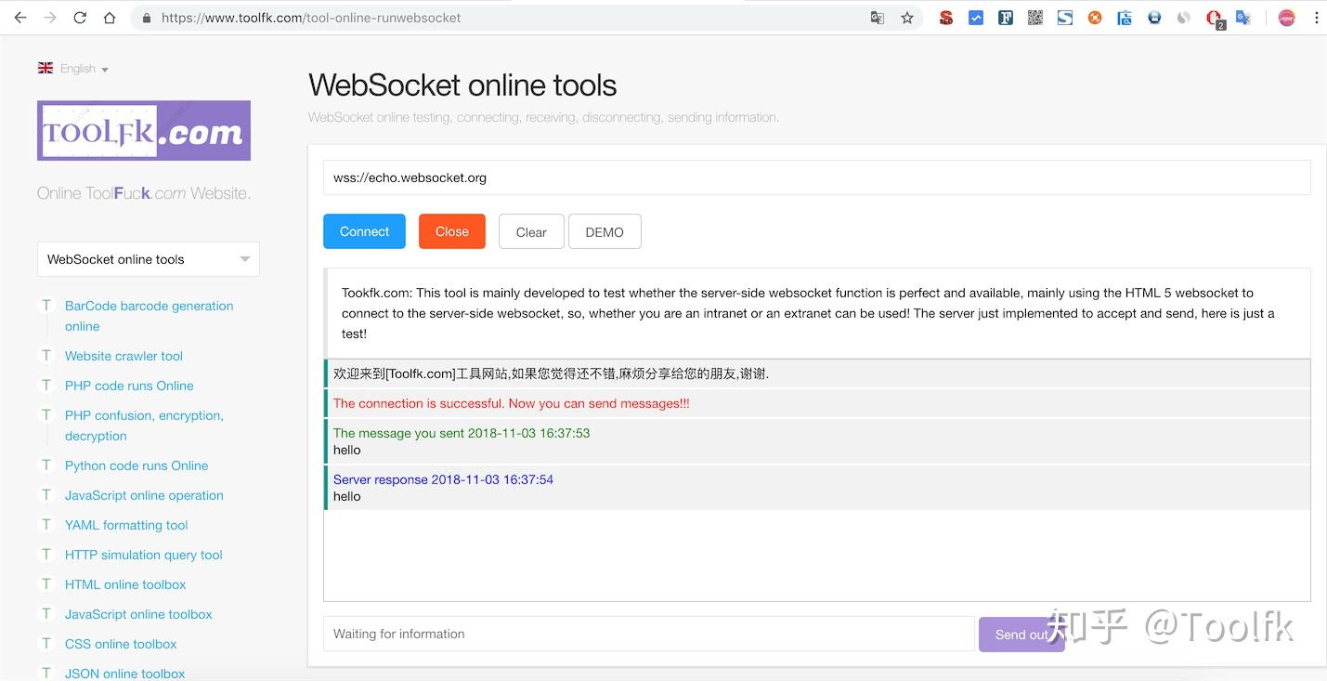This screenshot has height=681, width=1327.
Task: Open the Website crawler tool link
Action: click(124, 356)
